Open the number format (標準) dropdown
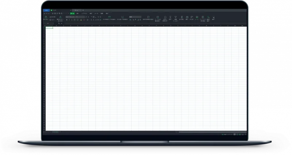The width and height of the screenshot is (292, 155). click(x=135, y=17)
